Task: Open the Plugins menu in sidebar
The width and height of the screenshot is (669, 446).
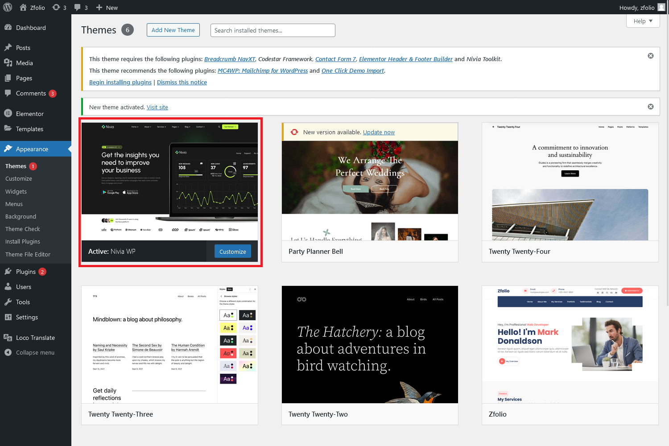Action: pos(26,272)
